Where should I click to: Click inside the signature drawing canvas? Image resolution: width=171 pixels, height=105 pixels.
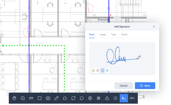(122, 59)
